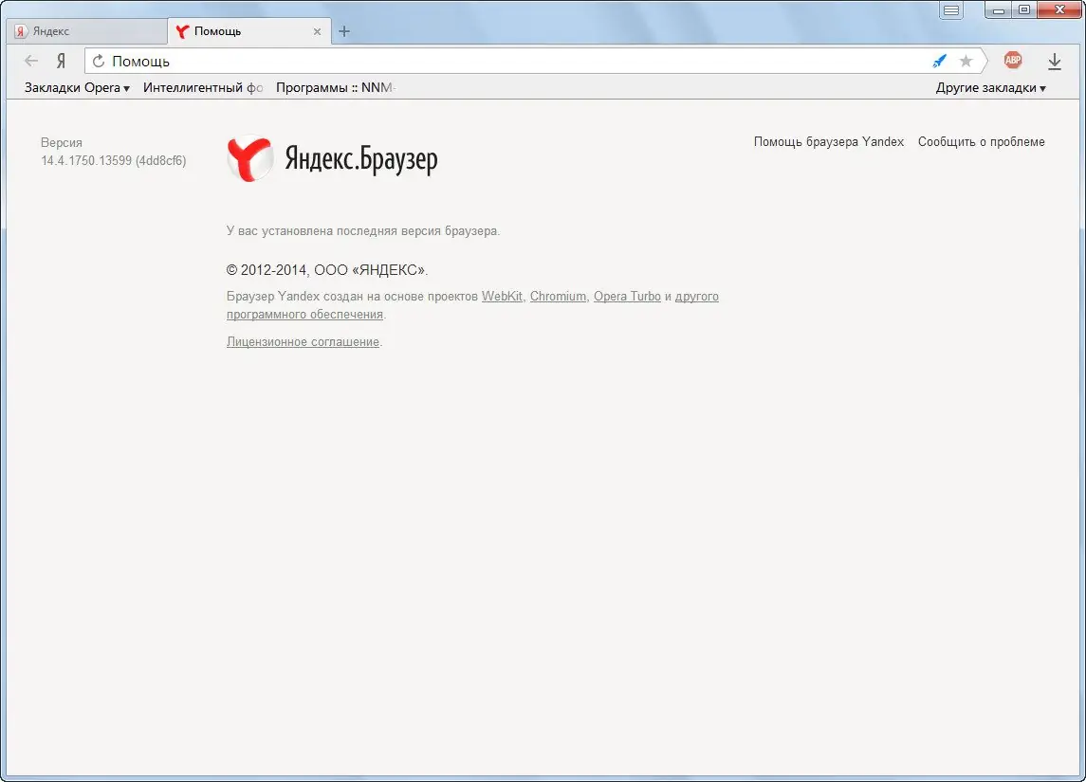Open Помощь браузера Yandex link
The width and height of the screenshot is (1086, 782).
[828, 142]
